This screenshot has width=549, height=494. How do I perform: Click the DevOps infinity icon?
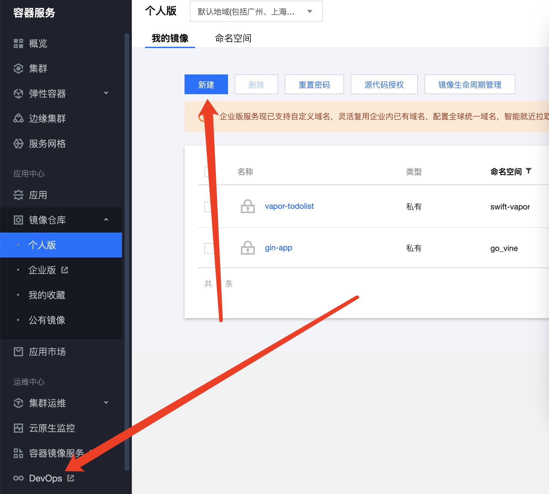[18, 478]
